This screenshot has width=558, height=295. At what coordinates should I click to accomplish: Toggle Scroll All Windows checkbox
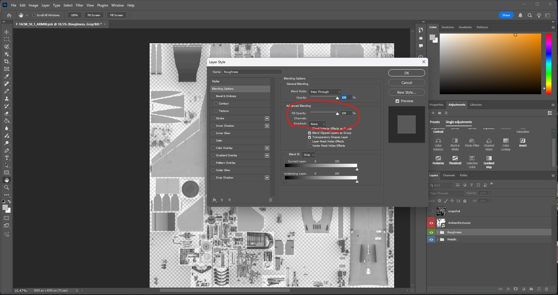click(x=34, y=15)
